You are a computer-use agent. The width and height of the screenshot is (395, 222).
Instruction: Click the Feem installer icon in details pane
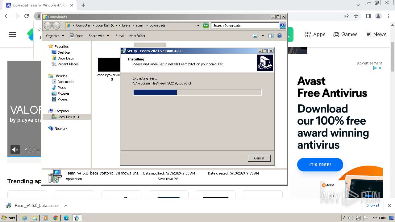coord(55,176)
